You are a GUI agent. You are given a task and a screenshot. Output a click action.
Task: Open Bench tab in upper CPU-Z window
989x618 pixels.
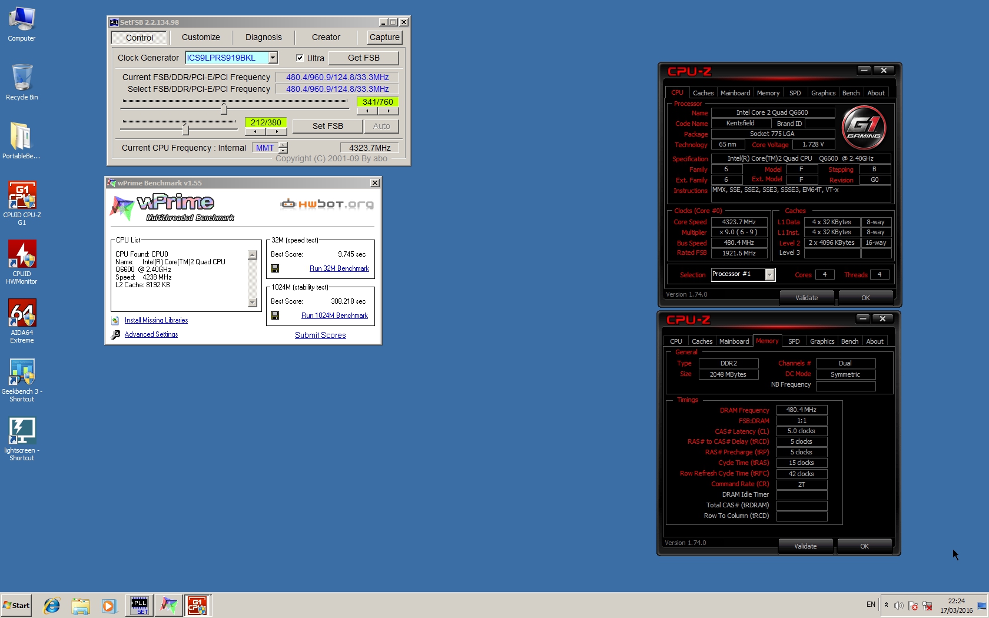click(851, 93)
